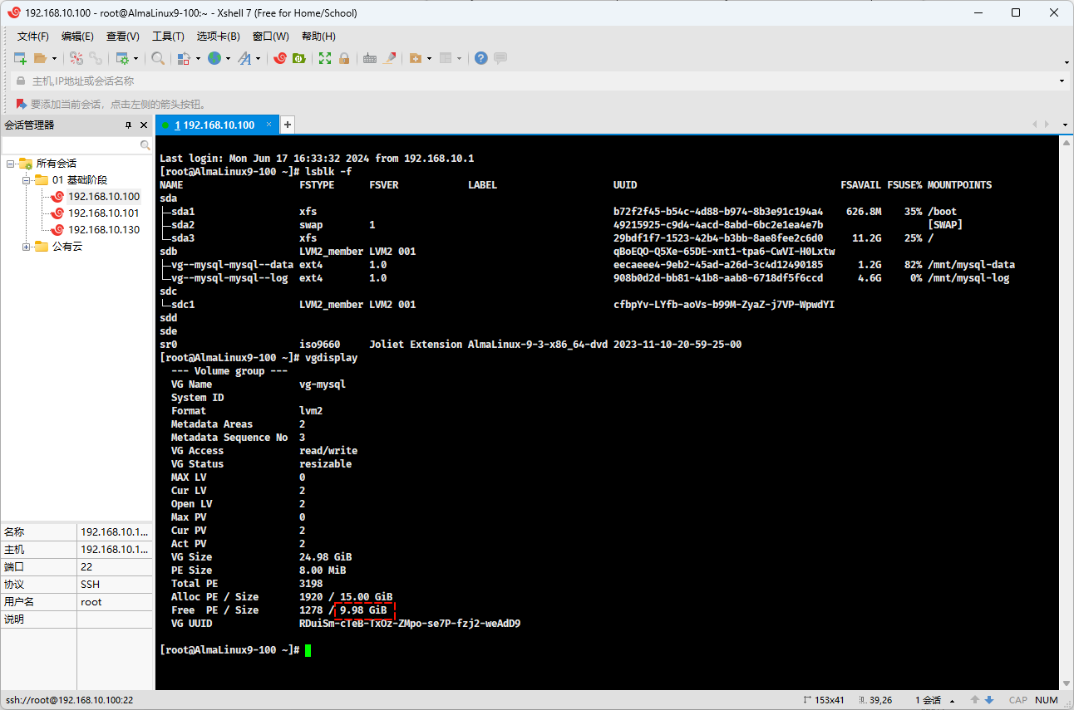Open the font dropdown arrow in toolbar

pos(258,58)
